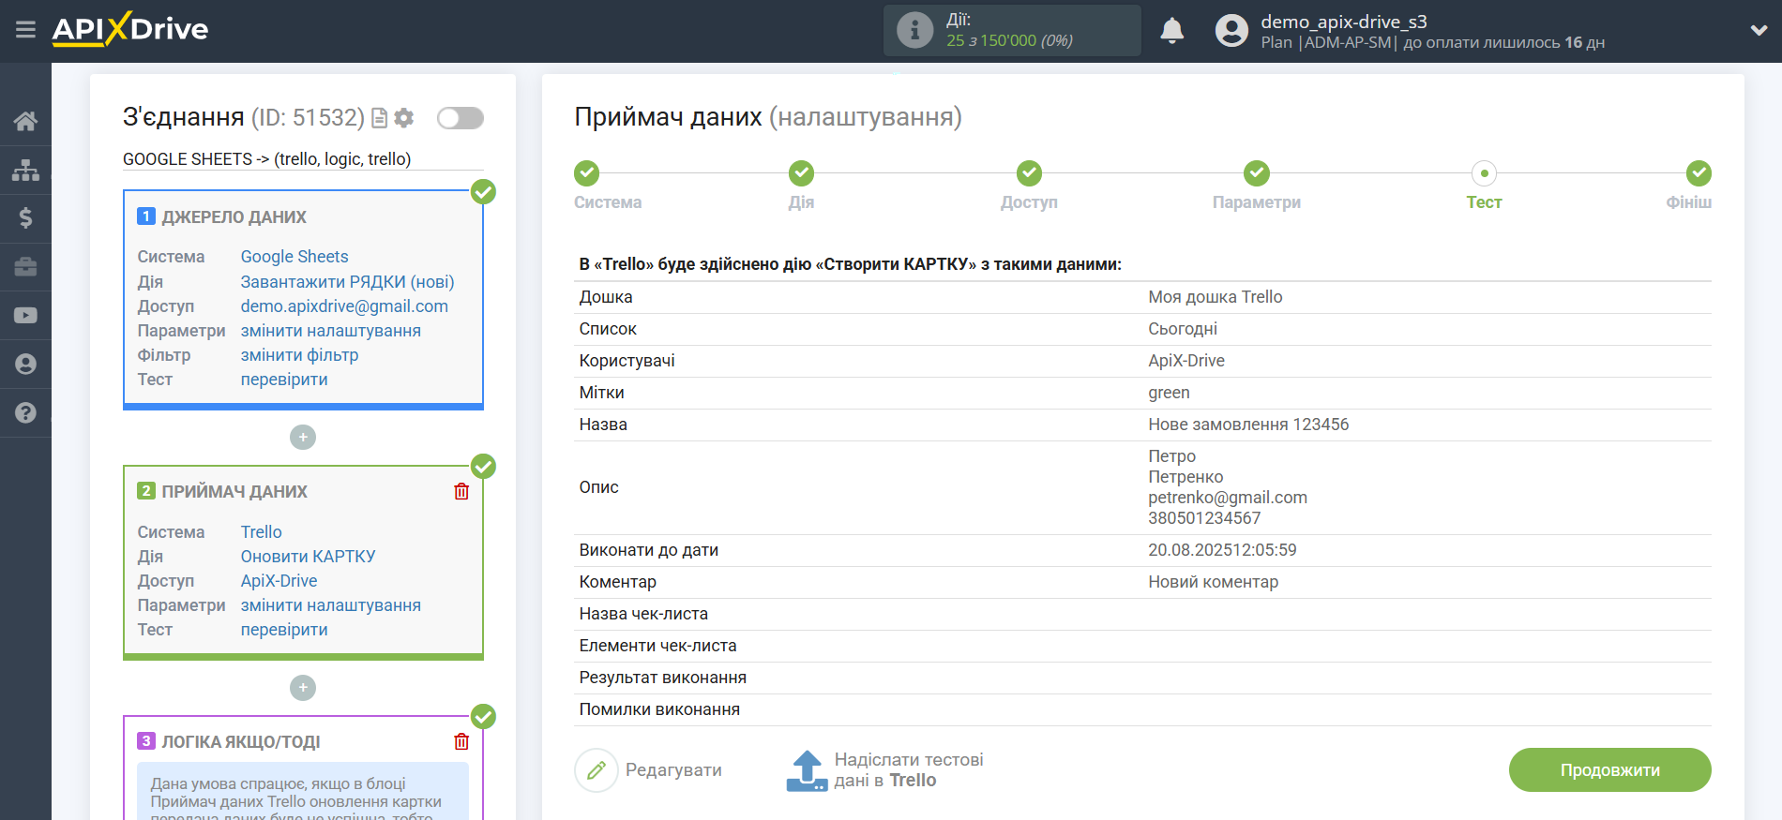Viewport: 1782px width, 820px height.
Task: Click the petrenko@gmail.com description text
Action: pos(1228,498)
